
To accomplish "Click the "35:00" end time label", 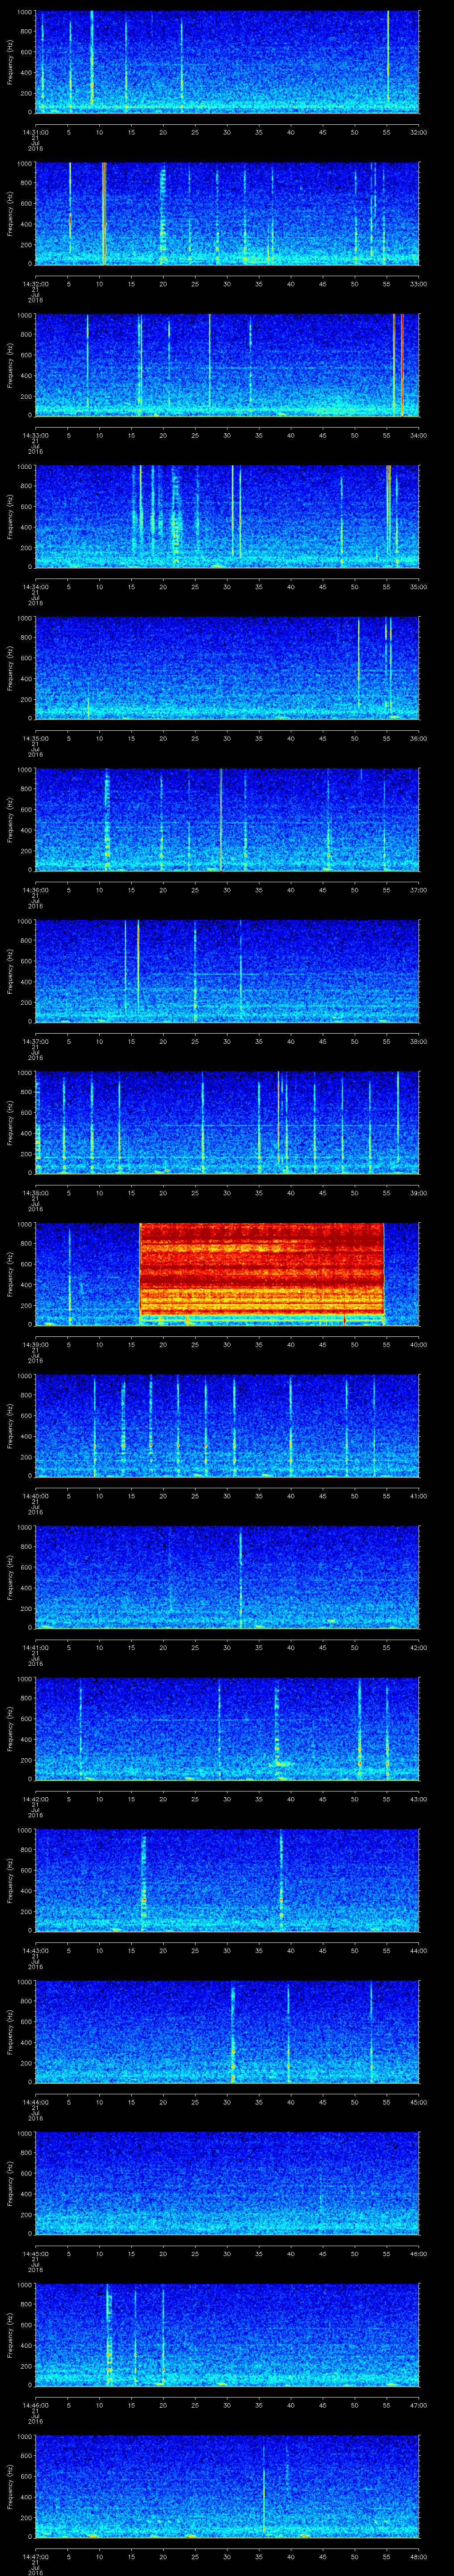I will coord(418,587).
